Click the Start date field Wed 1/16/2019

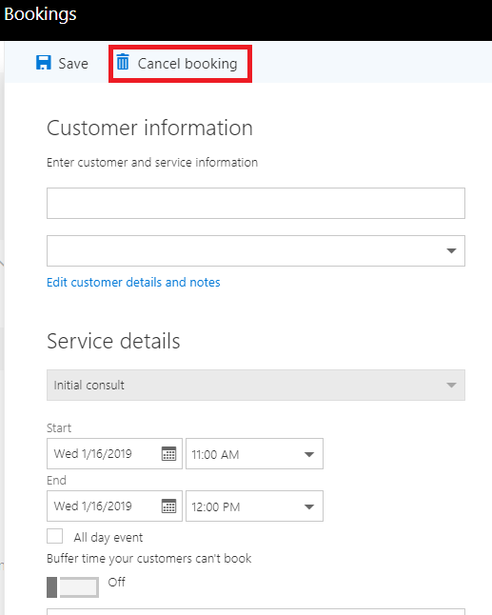pos(114,454)
